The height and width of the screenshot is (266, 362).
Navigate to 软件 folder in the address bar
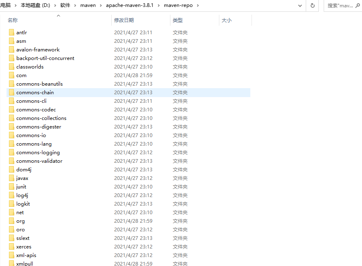tap(65, 5)
